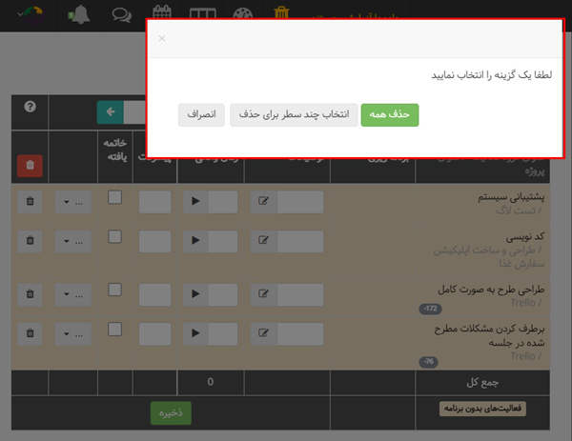Open more options dropdown for کد نویسی
The image size is (572, 441).
coord(73,241)
